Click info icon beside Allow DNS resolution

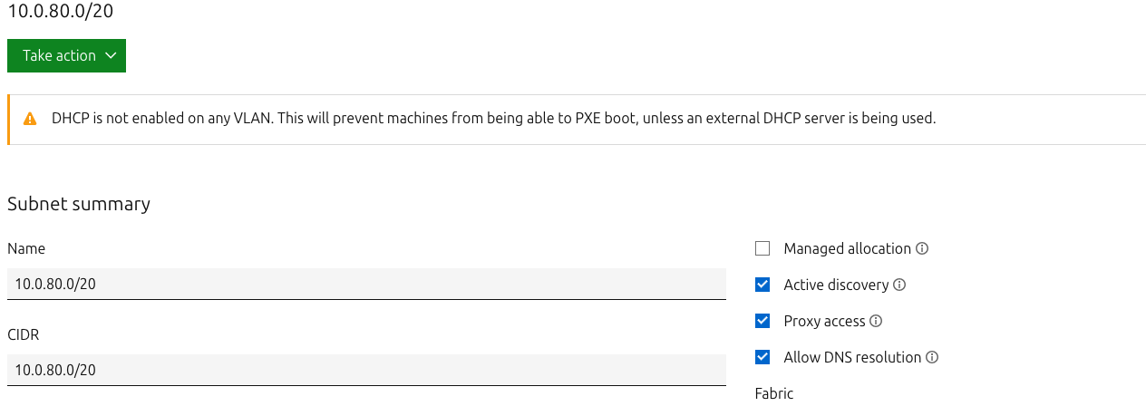click(932, 357)
